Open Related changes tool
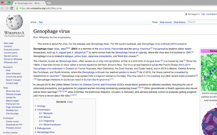The height and width of the screenshot is (135, 217). [x=14, y=94]
